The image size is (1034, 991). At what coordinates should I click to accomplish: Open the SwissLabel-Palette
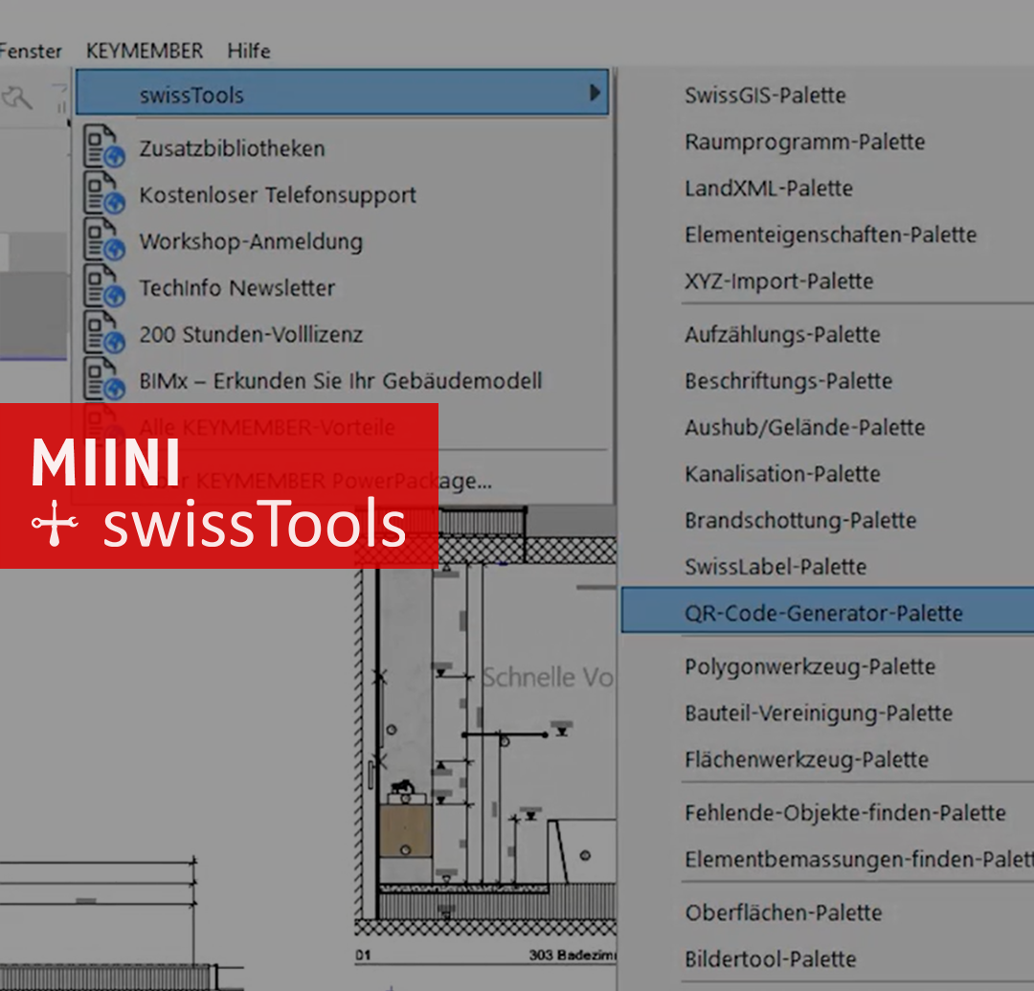pyautogui.click(x=775, y=567)
